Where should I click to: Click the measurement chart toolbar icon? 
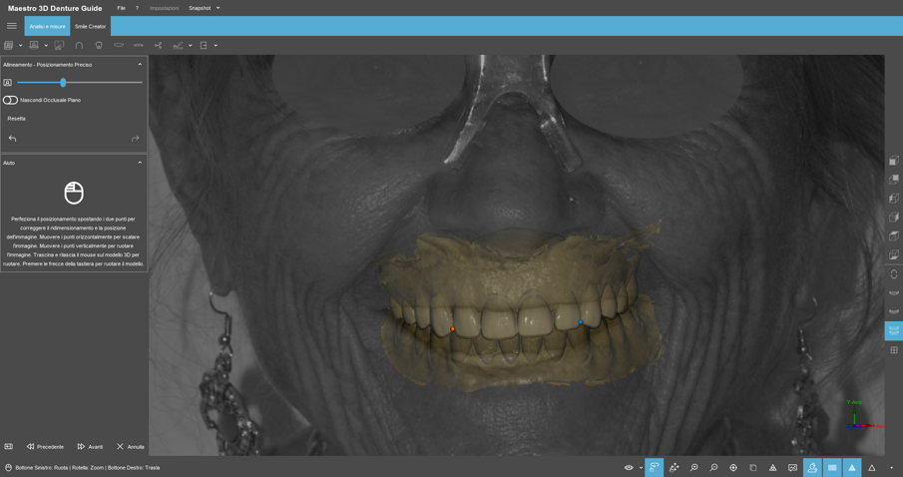pos(178,45)
